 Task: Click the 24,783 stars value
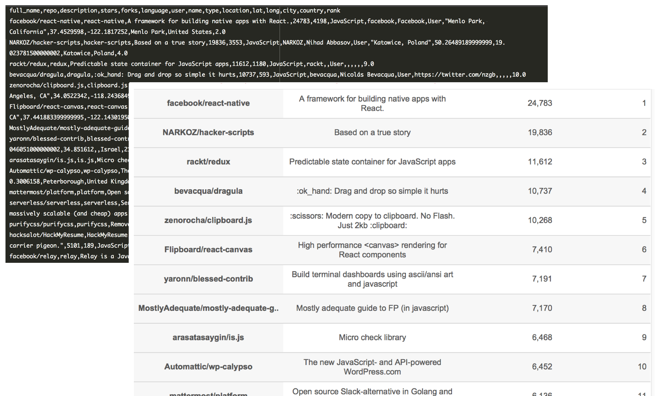point(540,103)
